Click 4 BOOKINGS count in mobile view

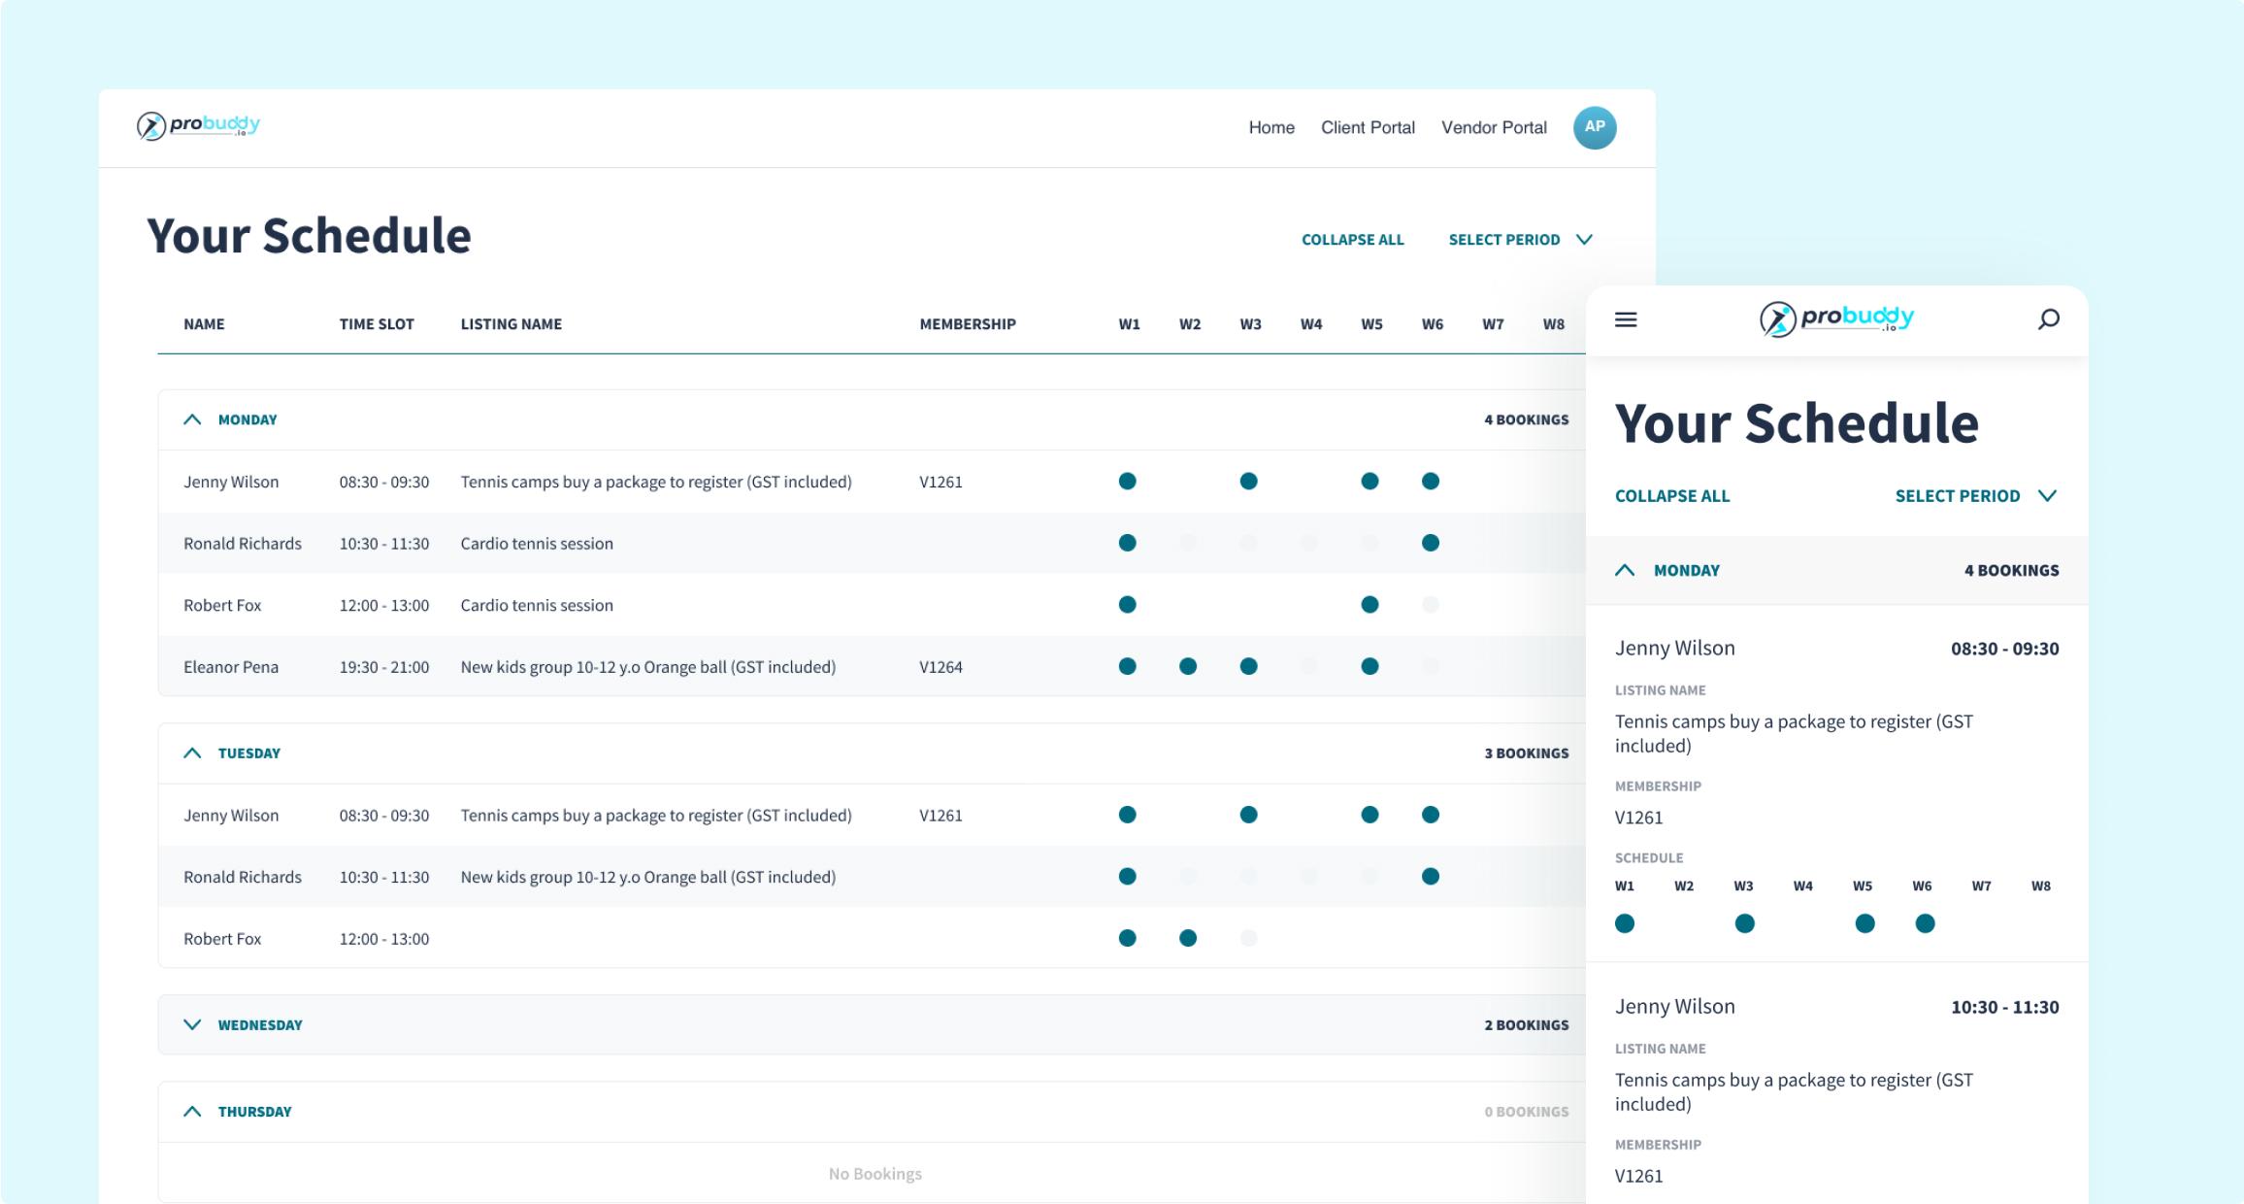click(2011, 571)
